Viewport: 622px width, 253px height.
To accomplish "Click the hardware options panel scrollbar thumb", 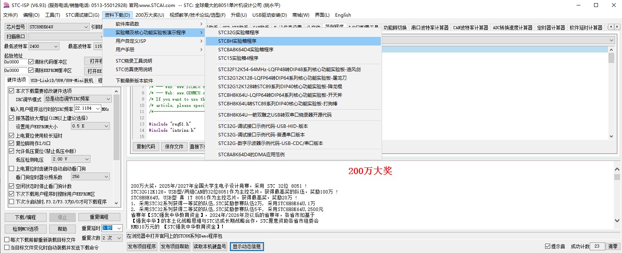I will (x=116, y=127).
